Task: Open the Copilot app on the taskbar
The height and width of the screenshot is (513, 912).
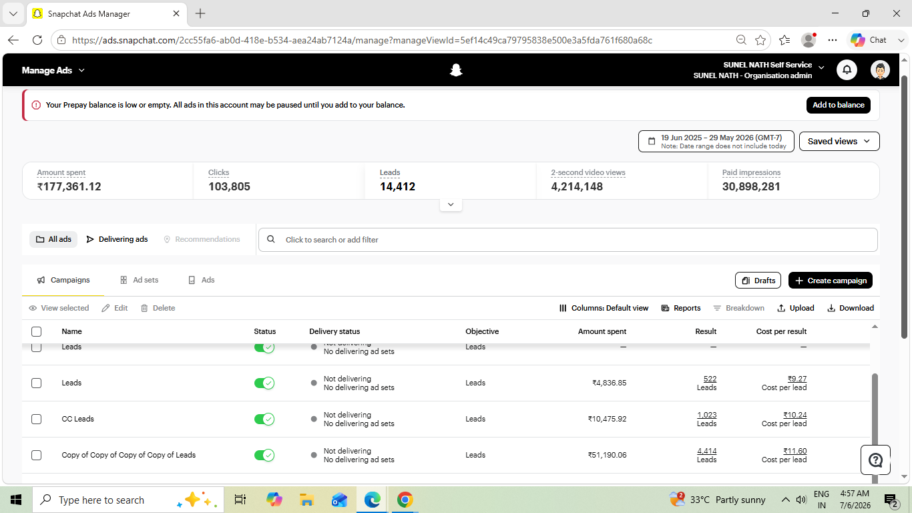Action: [x=274, y=500]
